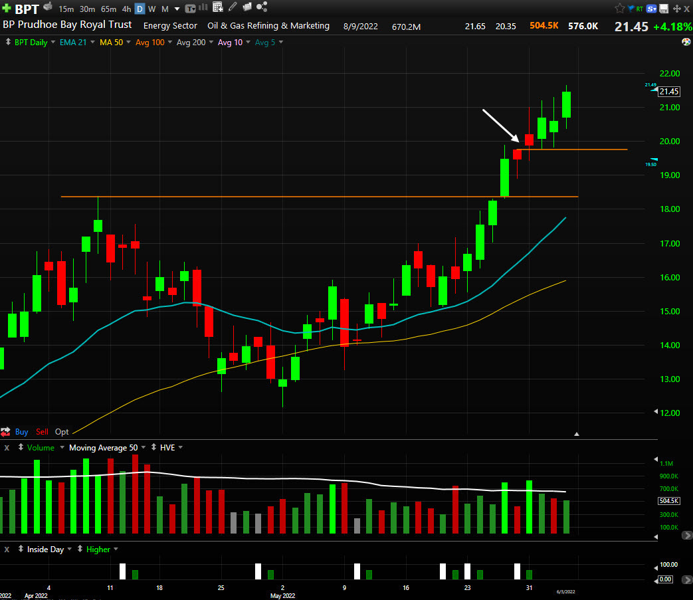693x600 pixels.
Task: Select the D daily timeframe
Action: 140,9
